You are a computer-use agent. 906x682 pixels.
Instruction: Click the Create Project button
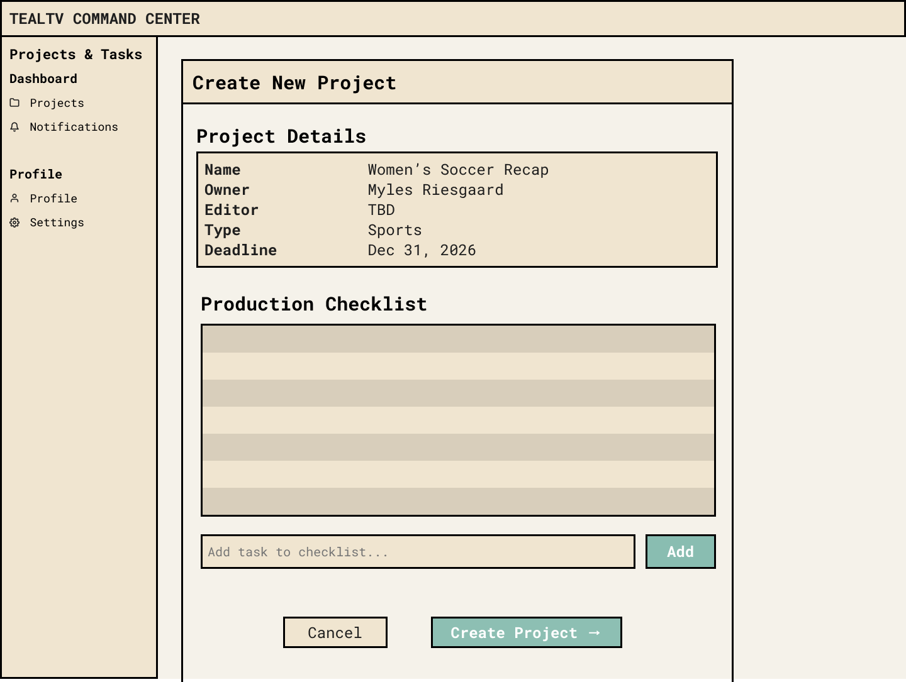coord(526,632)
